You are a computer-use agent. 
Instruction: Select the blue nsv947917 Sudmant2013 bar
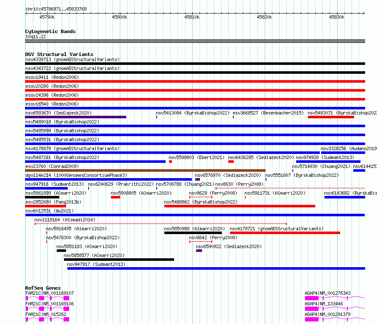tap(216, 268)
